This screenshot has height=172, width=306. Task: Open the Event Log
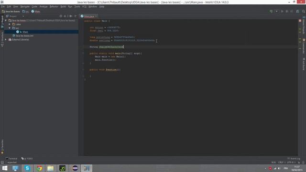294,159
